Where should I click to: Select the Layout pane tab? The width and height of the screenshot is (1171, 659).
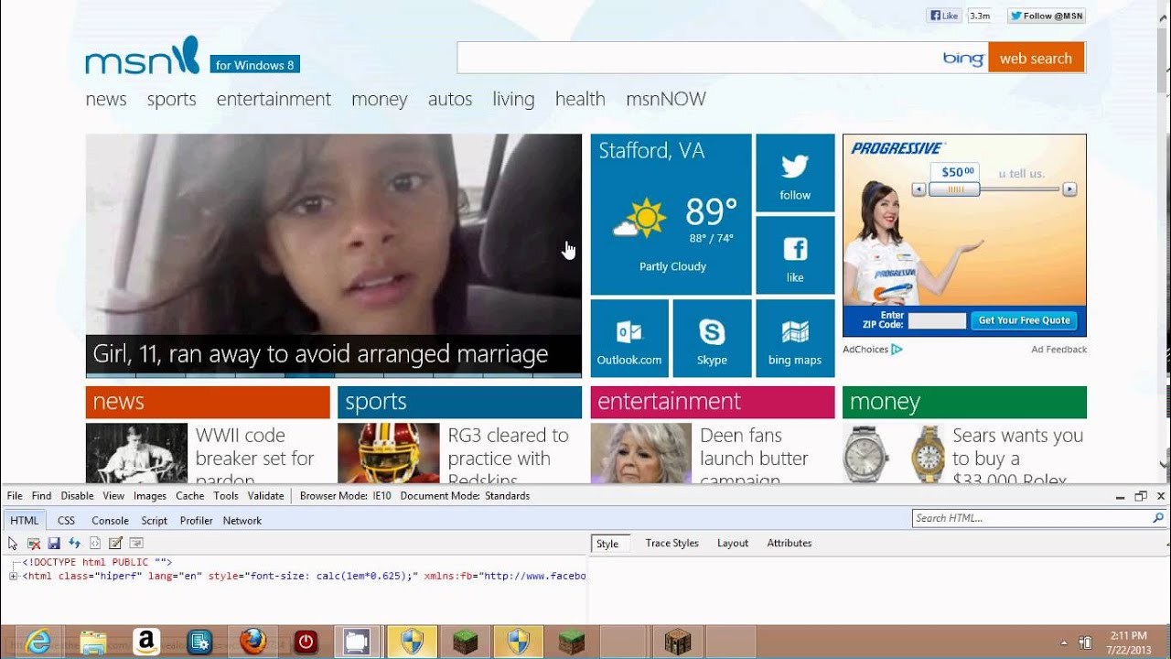pyautogui.click(x=733, y=543)
